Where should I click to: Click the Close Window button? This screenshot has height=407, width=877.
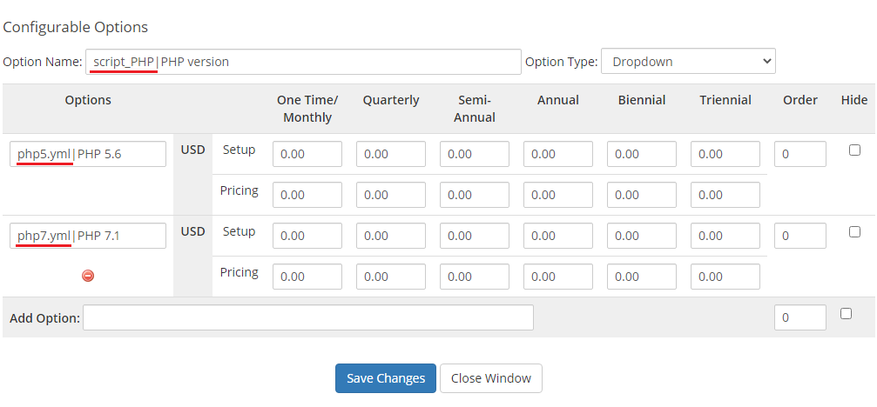pos(491,378)
